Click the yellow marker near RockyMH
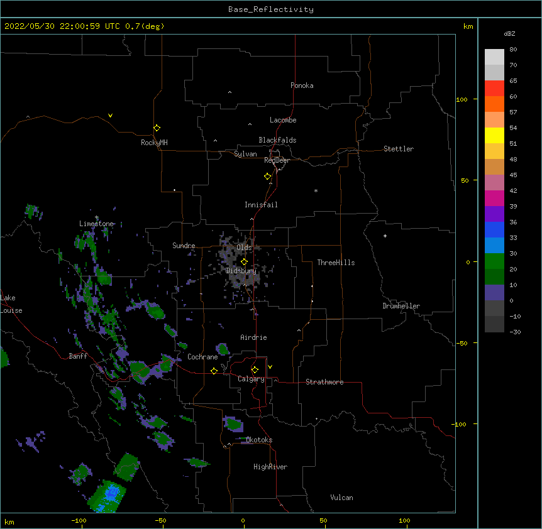 click(x=157, y=128)
